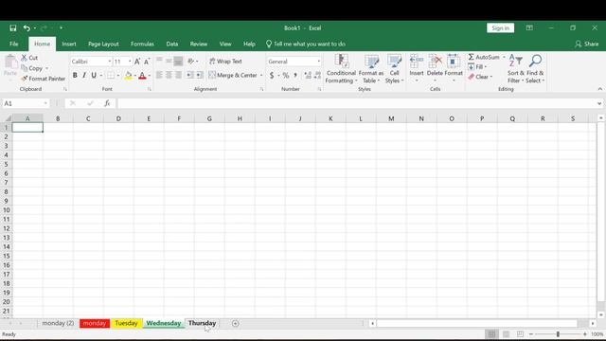Switch to Page Break Preview icon in status bar
The height and width of the screenshot is (341, 606).
pyautogui.click(x=520, y=334)
